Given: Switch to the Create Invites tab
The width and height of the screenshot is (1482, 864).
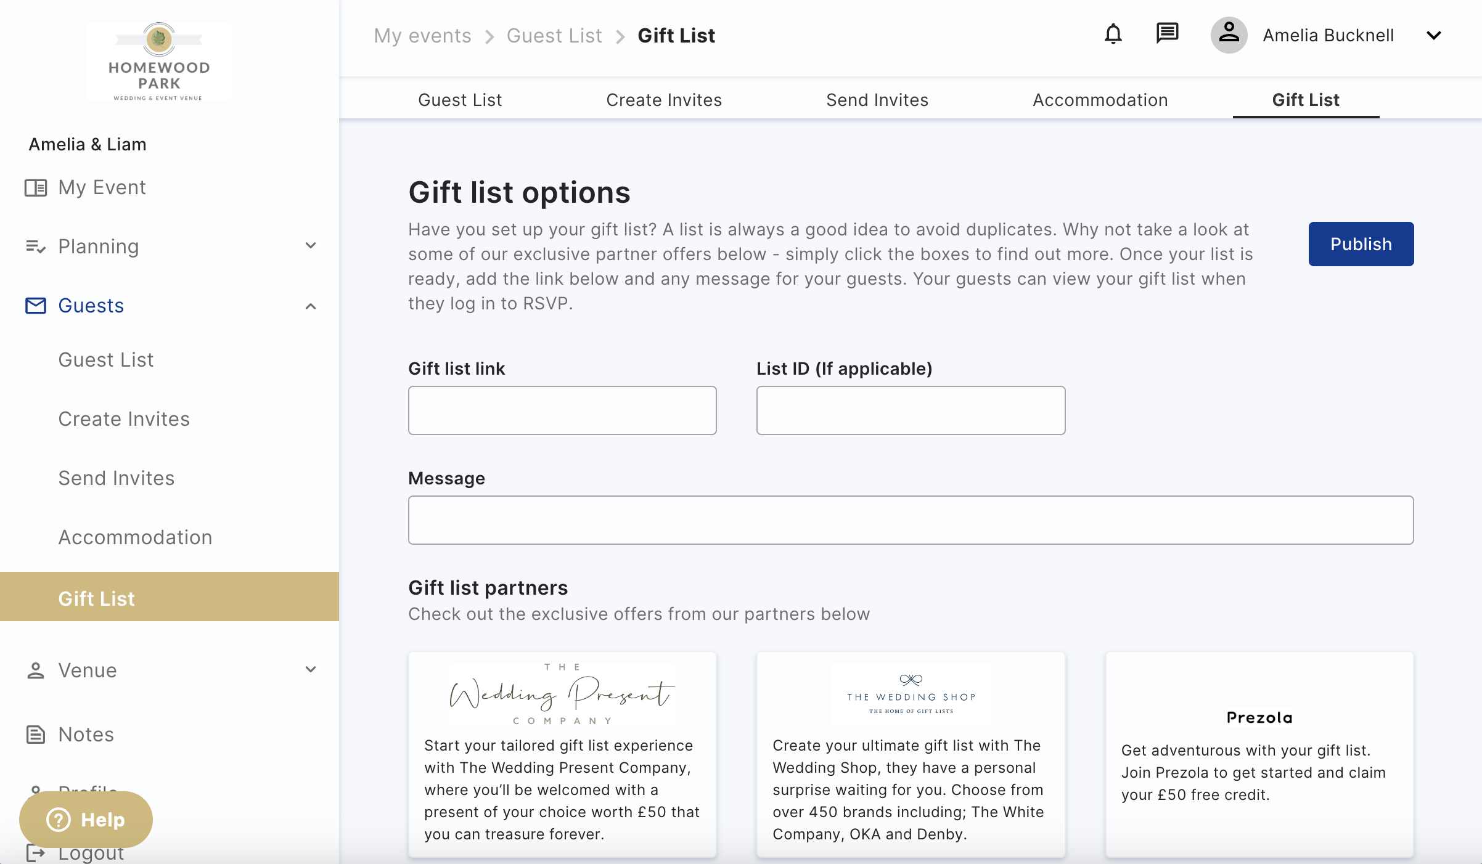Looking at the screenshot, I should [664, 100].
